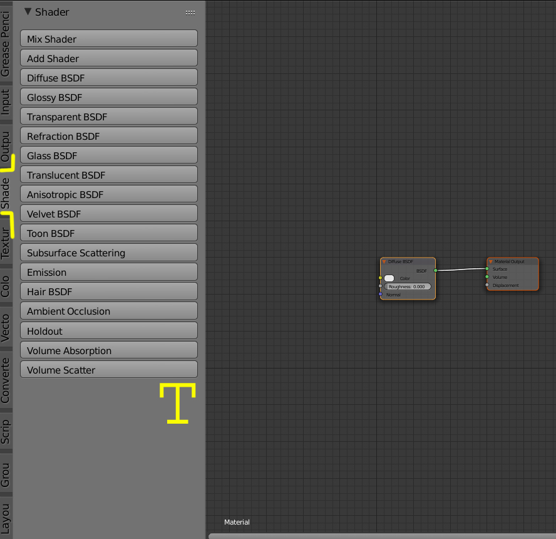The height and width of the screenshot is (539, 556).
Task: Collapse the Material Output node triangle
Action: [491, 261]
